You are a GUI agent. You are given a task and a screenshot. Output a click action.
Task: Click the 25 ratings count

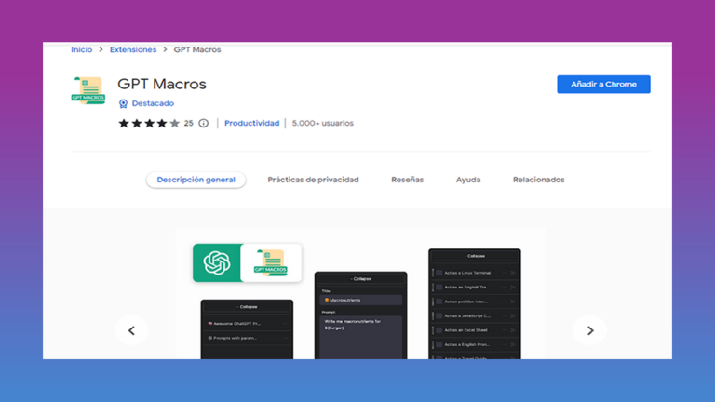(x=188, y=123)
